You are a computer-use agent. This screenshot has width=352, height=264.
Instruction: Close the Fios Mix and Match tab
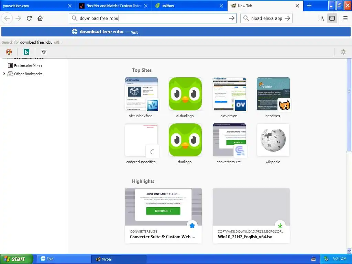pyautogui.click(x=146, y=6)
